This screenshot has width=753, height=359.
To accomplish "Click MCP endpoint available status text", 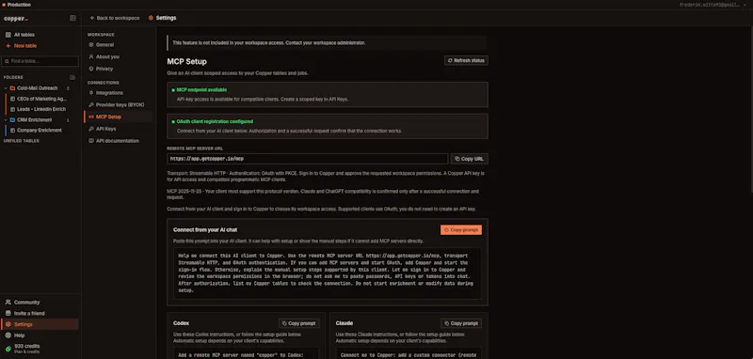I will coord(201,90).
